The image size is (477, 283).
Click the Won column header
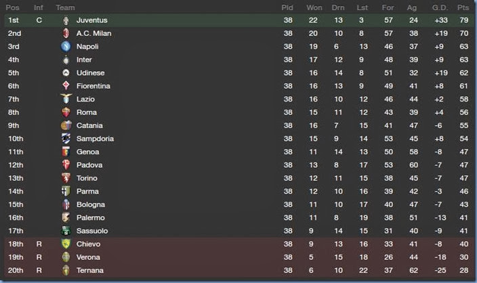[x=314, y=7]
